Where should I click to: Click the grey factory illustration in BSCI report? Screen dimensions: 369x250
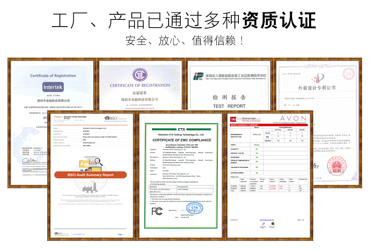tap(90, 187)
